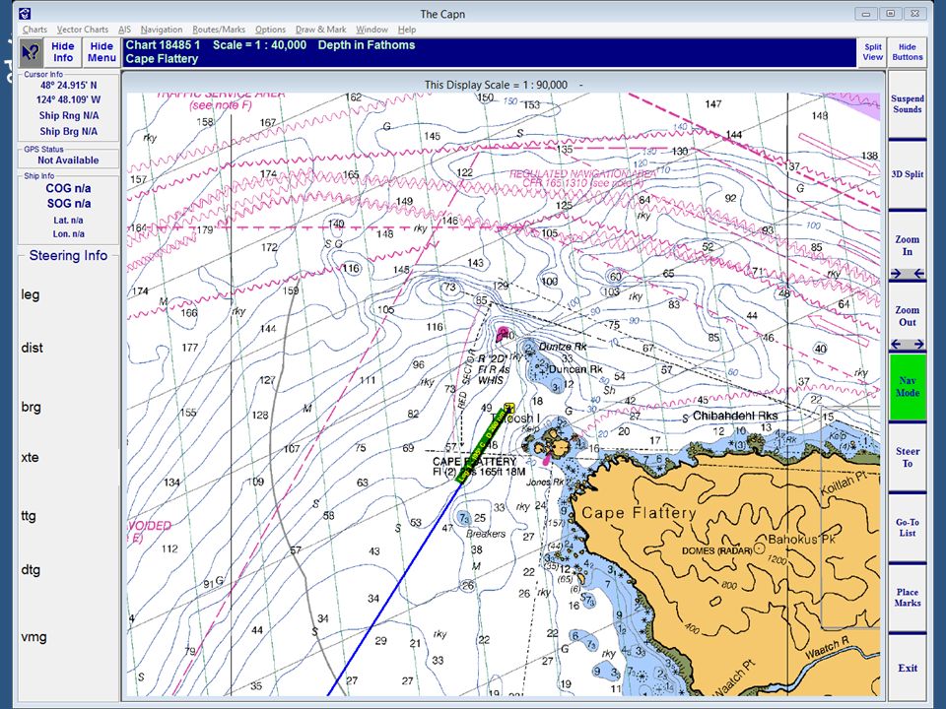Open the AIS menu
This screenshot has width=946, height=709.
point(124,29)
